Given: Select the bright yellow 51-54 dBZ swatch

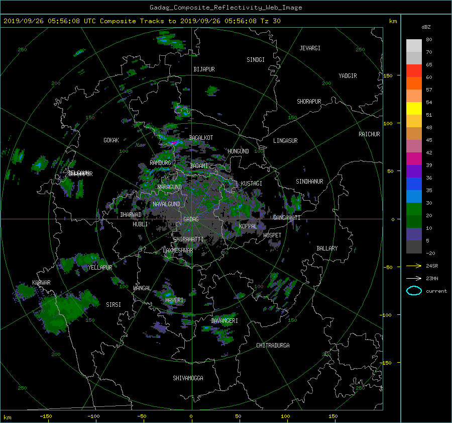Looking at the screenshot, I should (x=414, y=108).
